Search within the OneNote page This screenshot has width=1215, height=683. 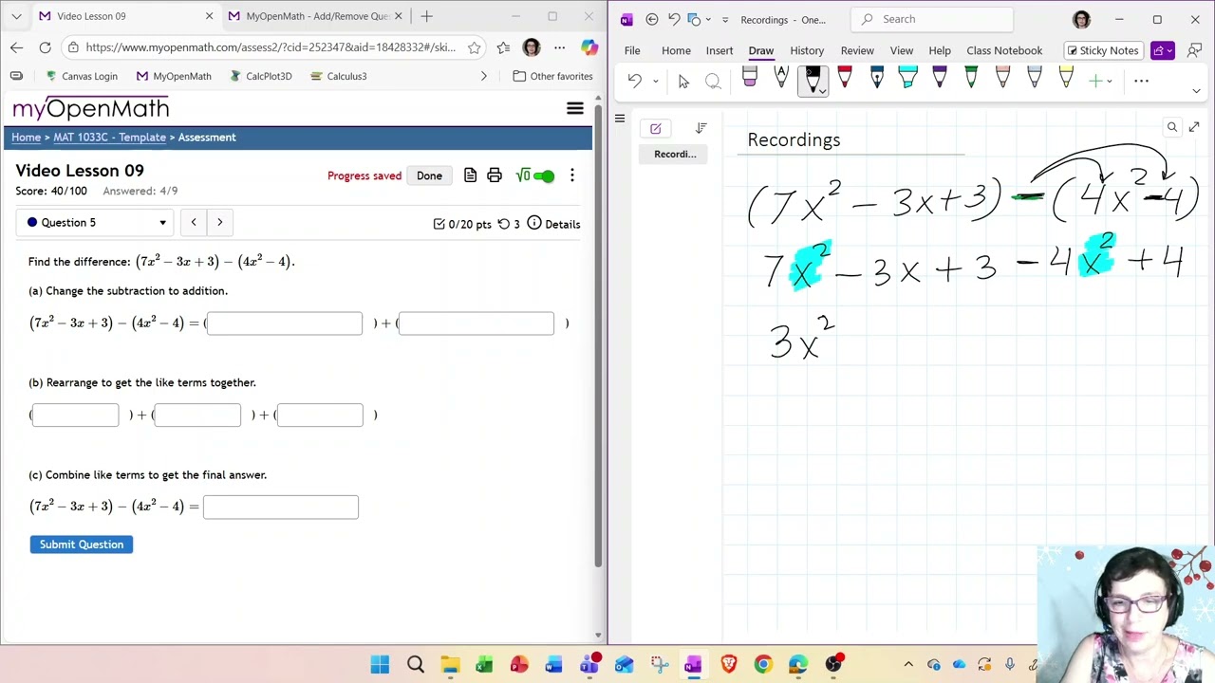[1172, 127]
